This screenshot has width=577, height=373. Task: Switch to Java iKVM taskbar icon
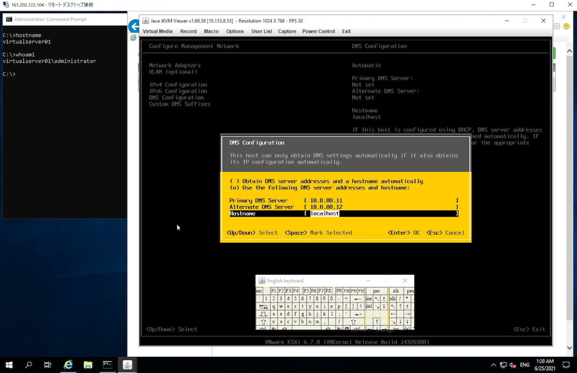click(128, 365)
